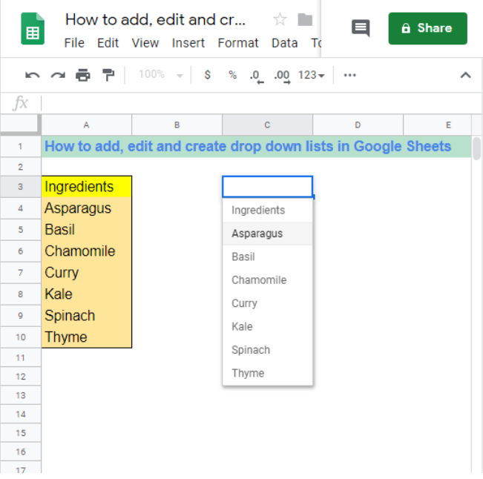Open the 123 more formats dropdown
The image size is (483, 479).
click(311, 75)
